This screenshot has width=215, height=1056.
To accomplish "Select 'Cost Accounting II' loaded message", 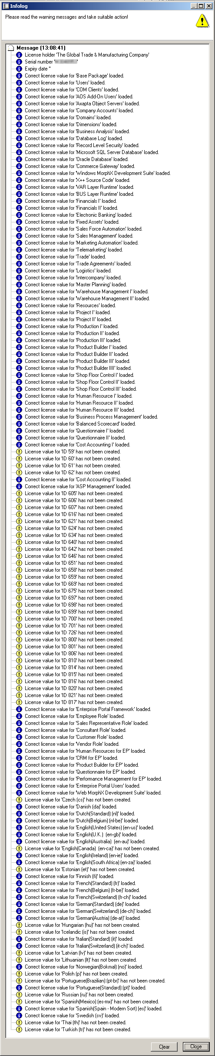I will pos(78,479).
